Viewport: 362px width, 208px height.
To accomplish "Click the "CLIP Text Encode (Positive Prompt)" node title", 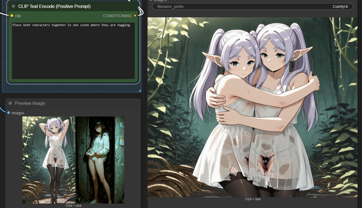I will click(55, 6).
